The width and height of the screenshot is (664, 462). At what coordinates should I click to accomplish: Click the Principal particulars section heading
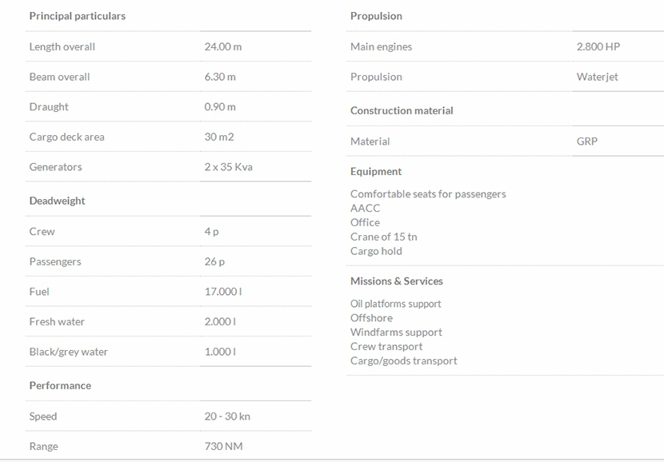pos(77,16)
